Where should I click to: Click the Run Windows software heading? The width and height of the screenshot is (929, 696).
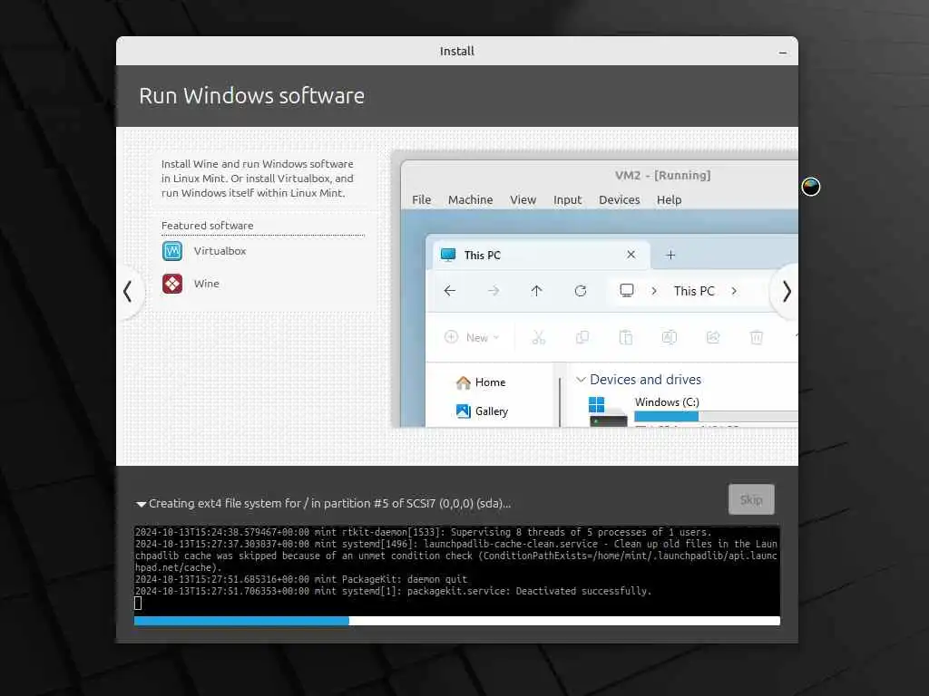coord(252,96)
